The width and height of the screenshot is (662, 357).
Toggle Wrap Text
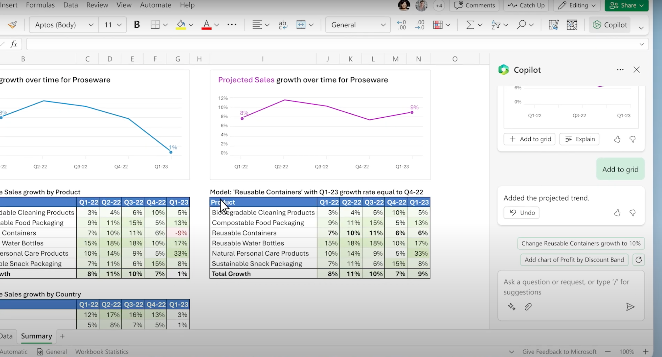283,25
